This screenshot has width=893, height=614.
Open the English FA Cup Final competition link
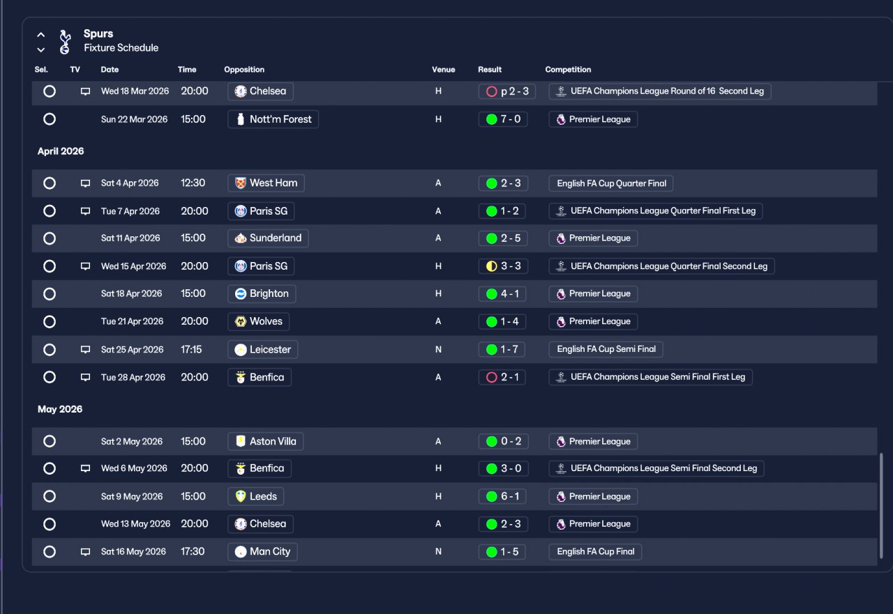pos(595,552)
